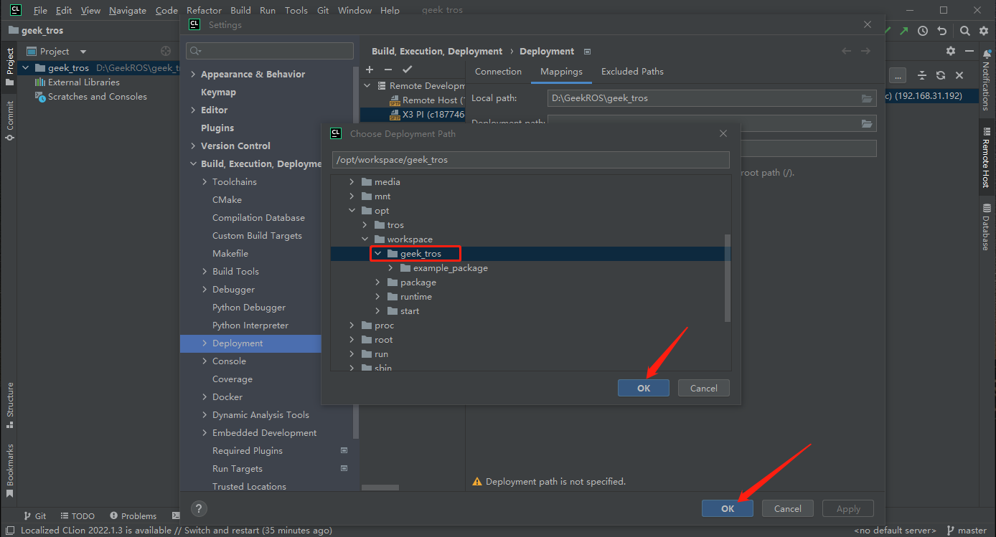The width and height of the screenshot is (996, 537).
Task: Disconnect the Remote Host with the X icon
Action: coord(959,75)
